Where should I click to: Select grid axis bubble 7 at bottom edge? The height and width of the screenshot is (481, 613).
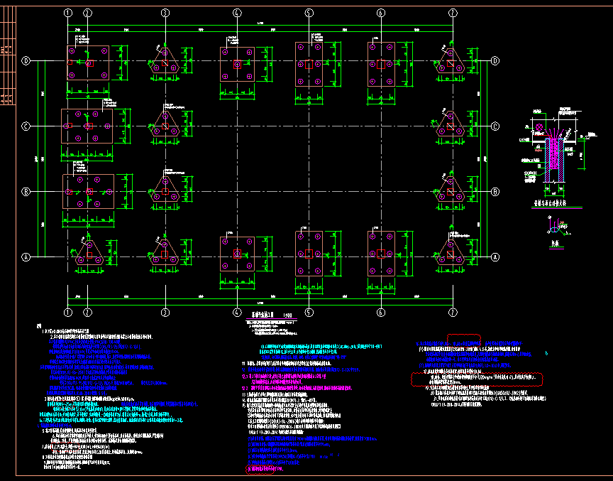pyautogui.click(x=452, y=312)
